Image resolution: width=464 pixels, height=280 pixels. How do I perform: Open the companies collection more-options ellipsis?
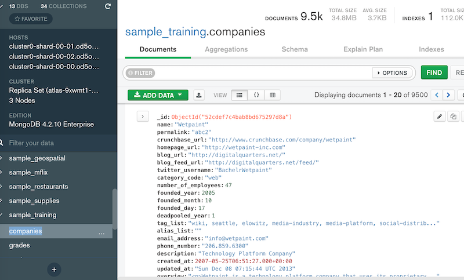pyautogui.click(x=101, y=233)
